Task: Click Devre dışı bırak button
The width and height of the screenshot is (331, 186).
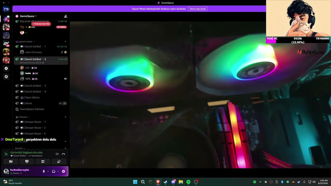Action: pos(198,9)
